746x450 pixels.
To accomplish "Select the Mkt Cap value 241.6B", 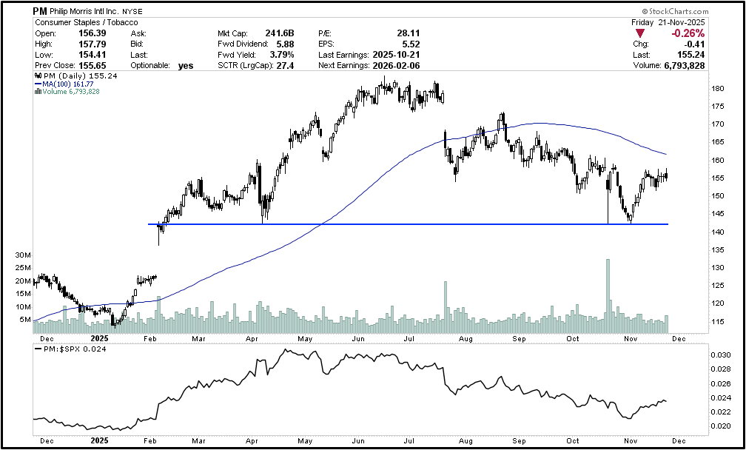I will [279, 33].
